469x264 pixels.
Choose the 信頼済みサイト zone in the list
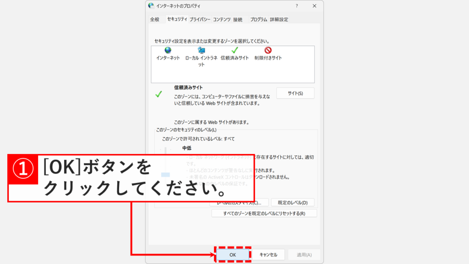tap(234, 51)
